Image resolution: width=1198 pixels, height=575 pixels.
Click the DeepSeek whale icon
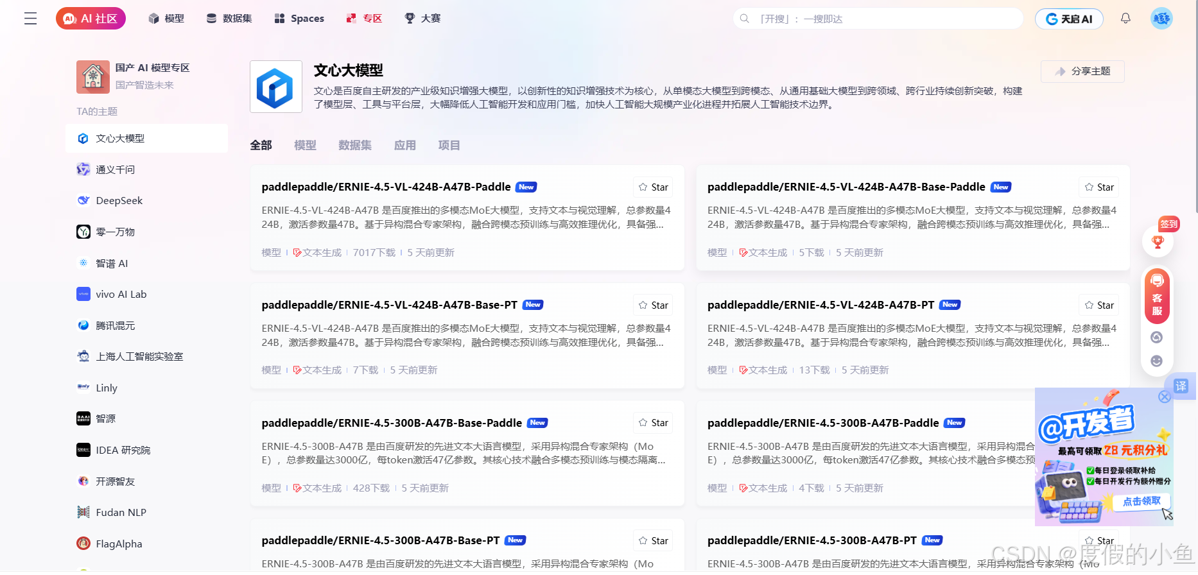point(83,201)
